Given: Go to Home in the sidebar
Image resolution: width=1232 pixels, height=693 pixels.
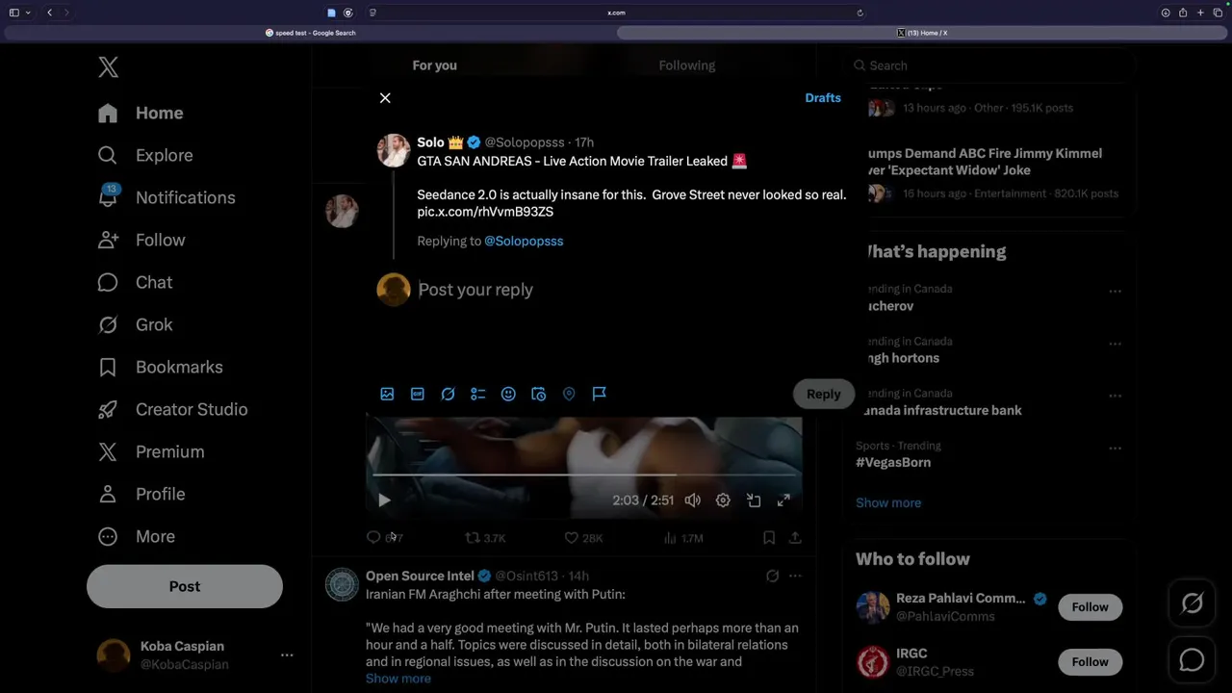Looking at the screenshot, I should pyautogui.click(x=141, y=113).
